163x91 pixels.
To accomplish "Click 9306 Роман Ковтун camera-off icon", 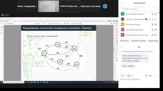I will [x=156, y=25].
